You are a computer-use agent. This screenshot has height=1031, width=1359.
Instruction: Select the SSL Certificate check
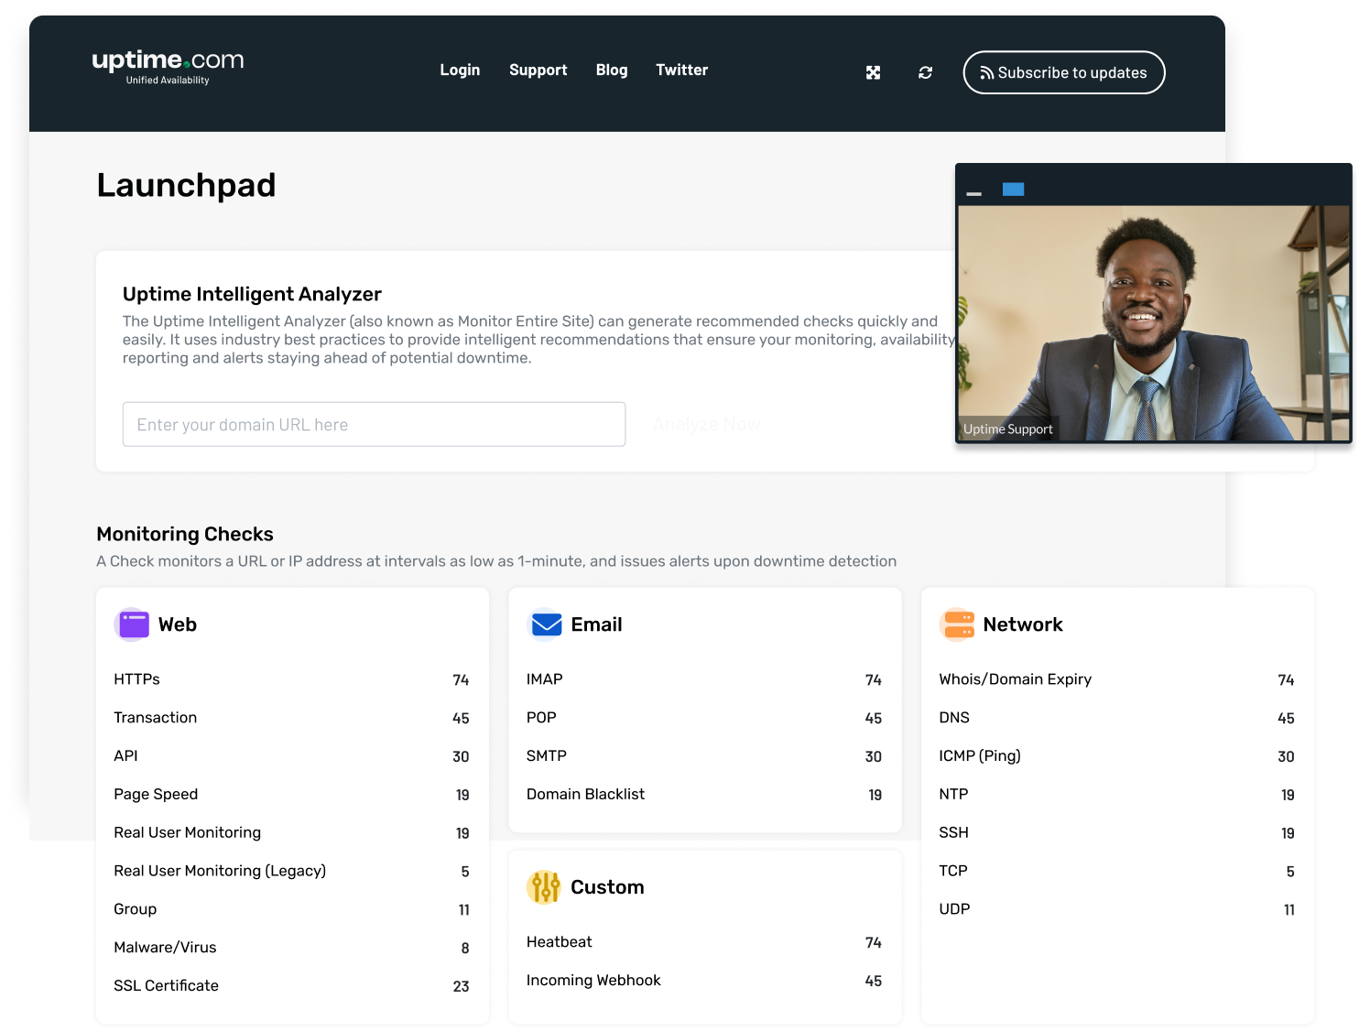tap(292, 986)
